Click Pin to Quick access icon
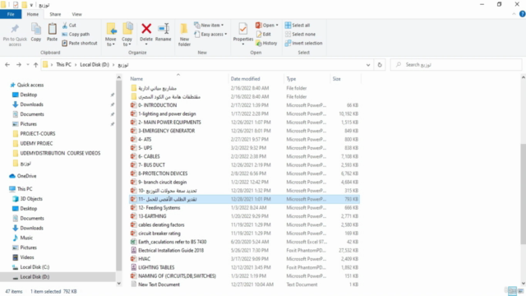The width and height of the screenshot is (526, 296). tap(15, 30)
